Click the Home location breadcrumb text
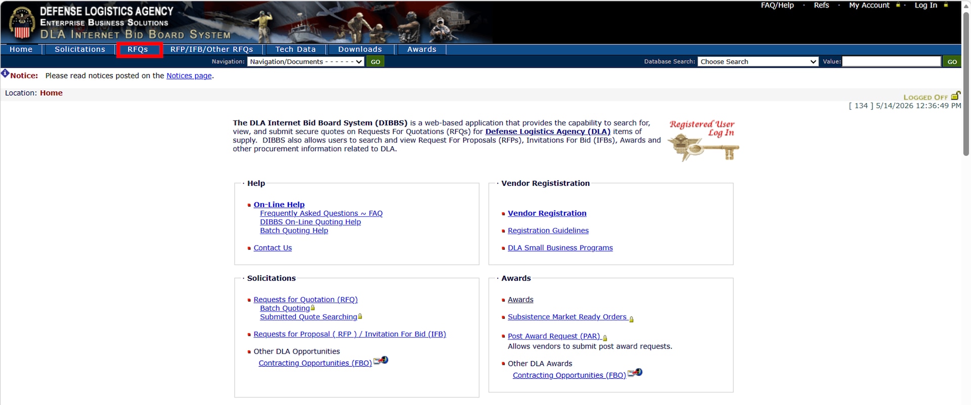 (52, 93)
